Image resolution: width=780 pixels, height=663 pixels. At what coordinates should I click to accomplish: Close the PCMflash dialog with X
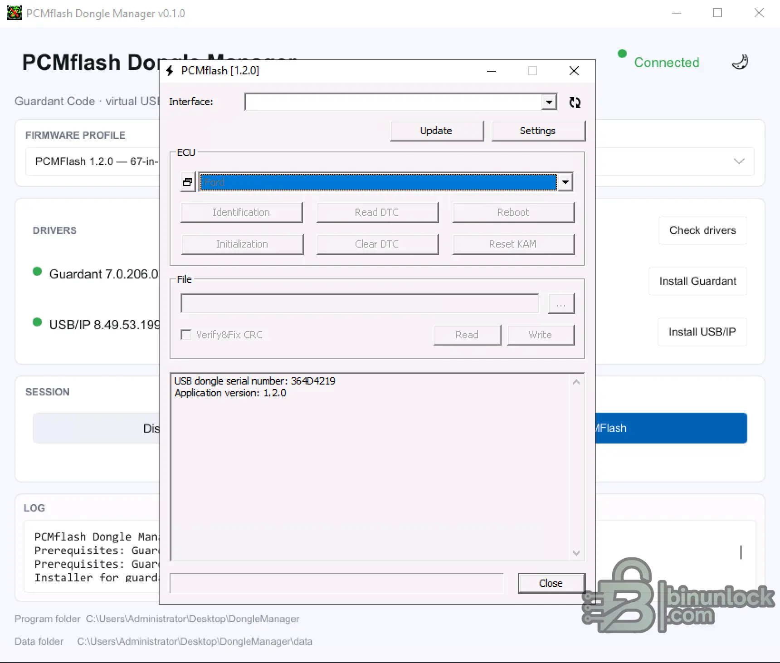(574, 71)
